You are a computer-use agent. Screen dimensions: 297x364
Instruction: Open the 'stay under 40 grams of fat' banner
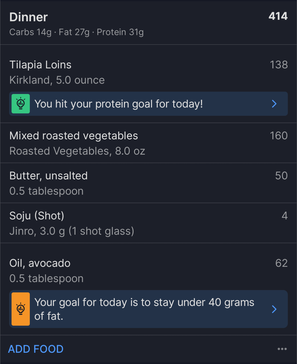pyautogui.click(x=148, y=309)
